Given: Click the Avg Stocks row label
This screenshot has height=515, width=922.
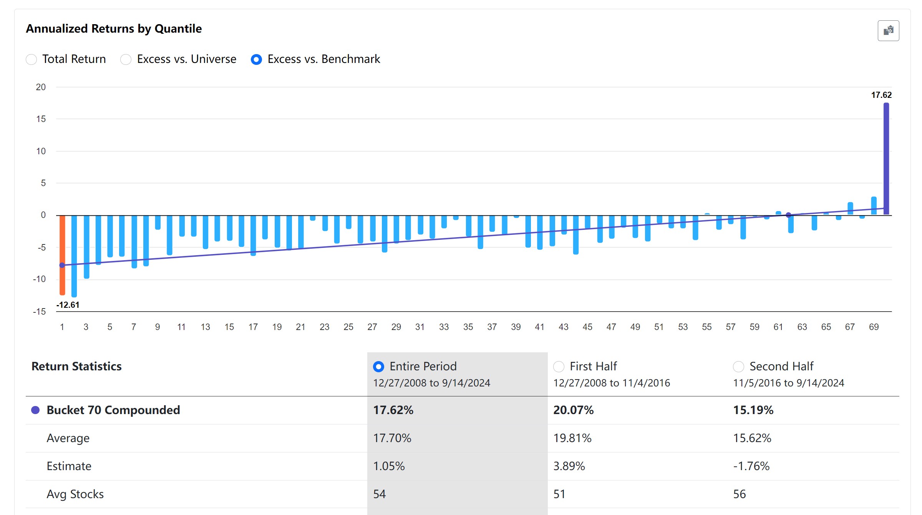Looking at the screenshot, I should pyautogui.click(x=75, y=494).
